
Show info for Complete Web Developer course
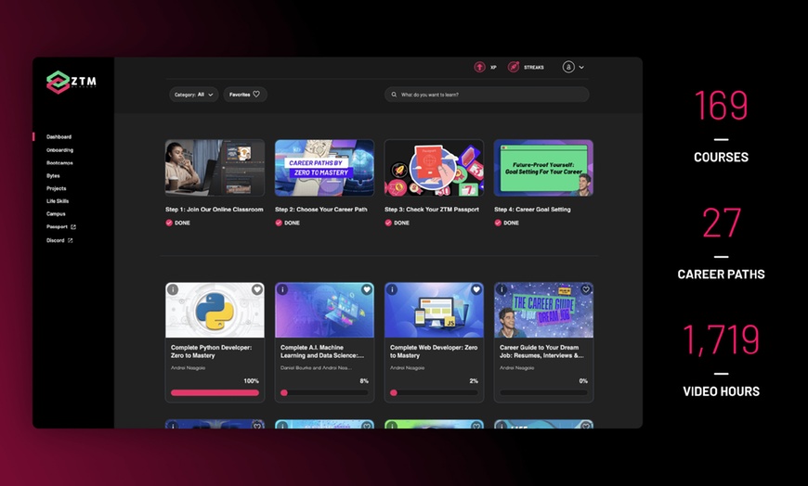(392, 290)
